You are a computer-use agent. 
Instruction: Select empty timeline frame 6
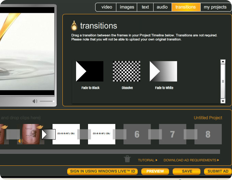[137, 134]
